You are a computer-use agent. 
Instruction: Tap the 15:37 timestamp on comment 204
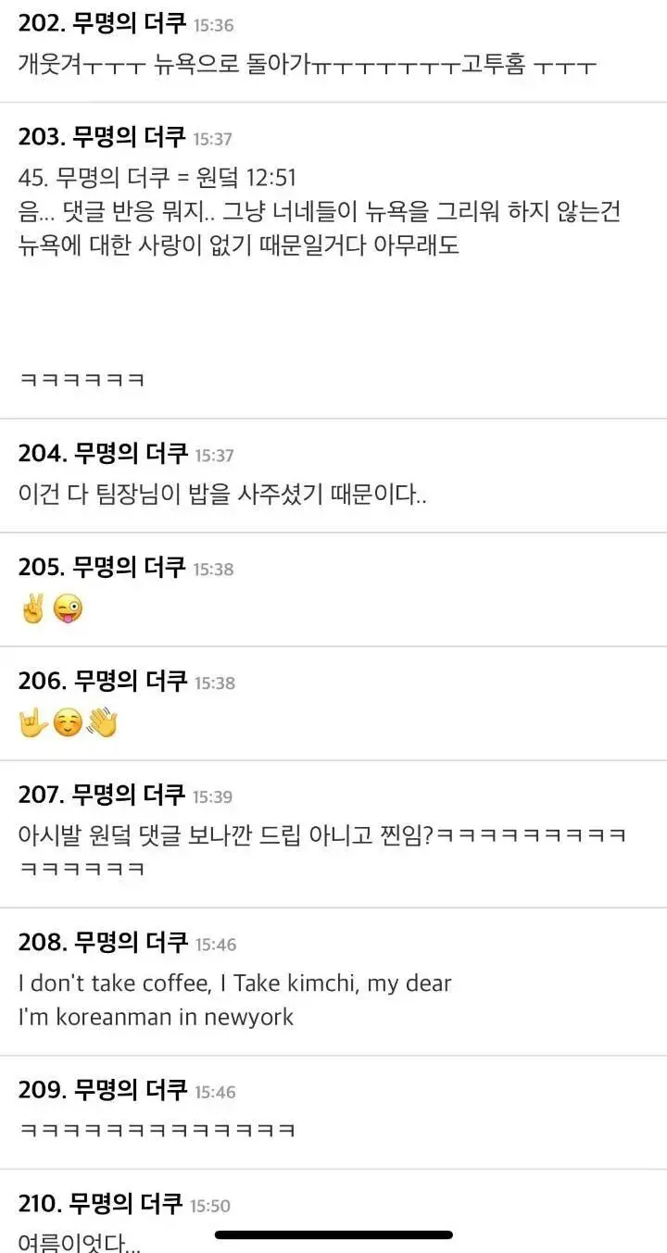214,456
